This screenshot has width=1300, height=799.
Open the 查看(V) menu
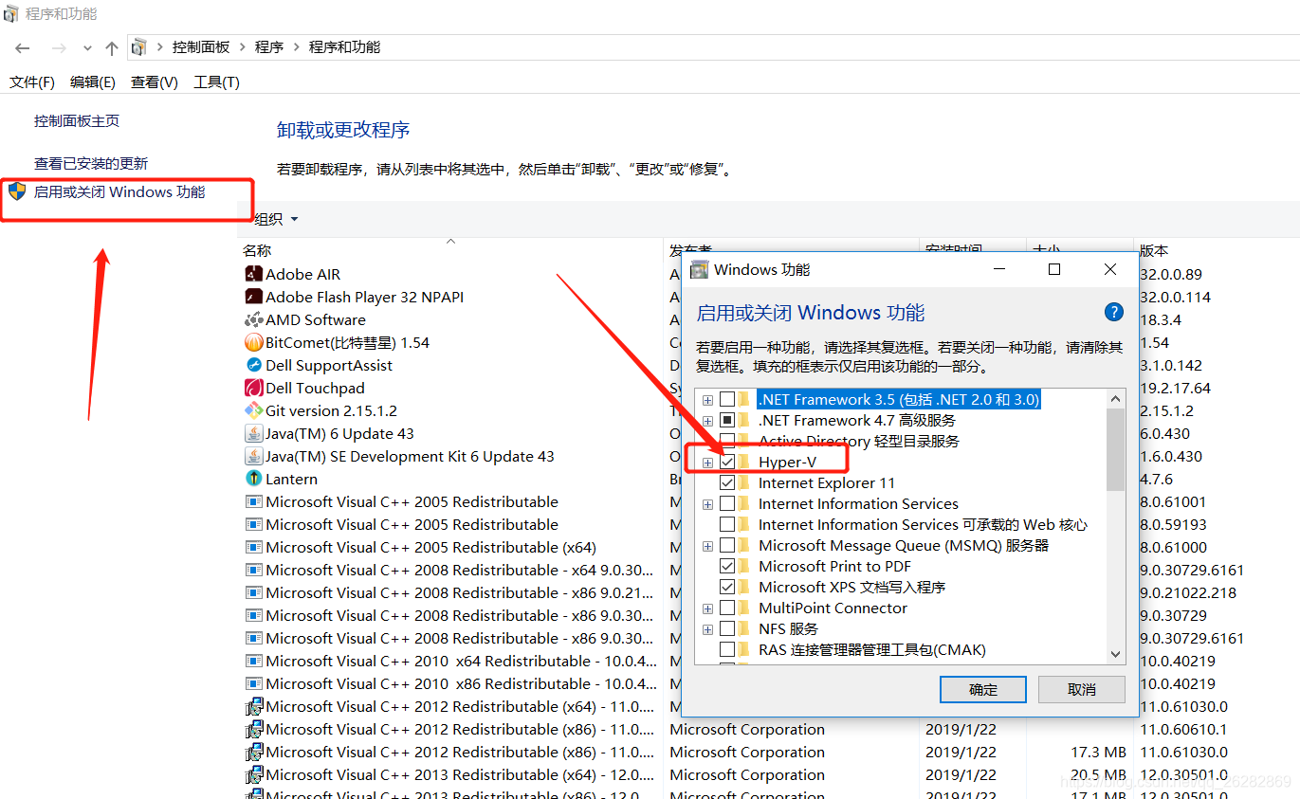[155, 82]
